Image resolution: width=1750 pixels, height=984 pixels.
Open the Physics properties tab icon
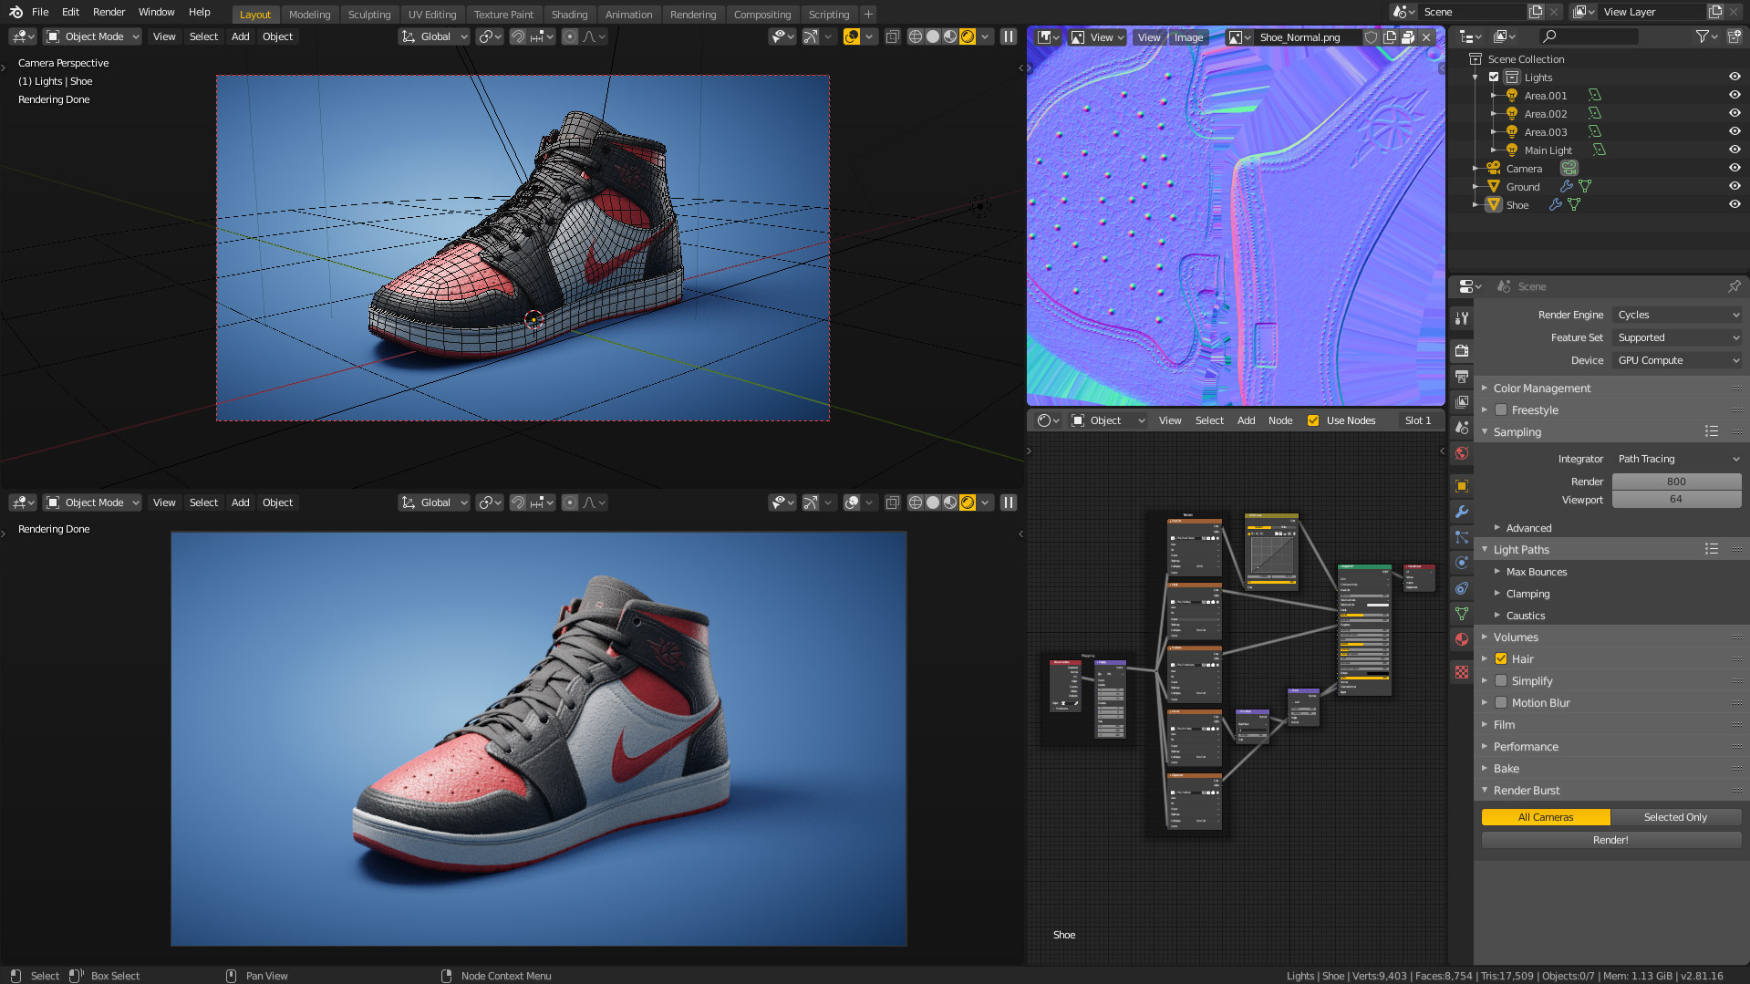[x=1462, y=563]
